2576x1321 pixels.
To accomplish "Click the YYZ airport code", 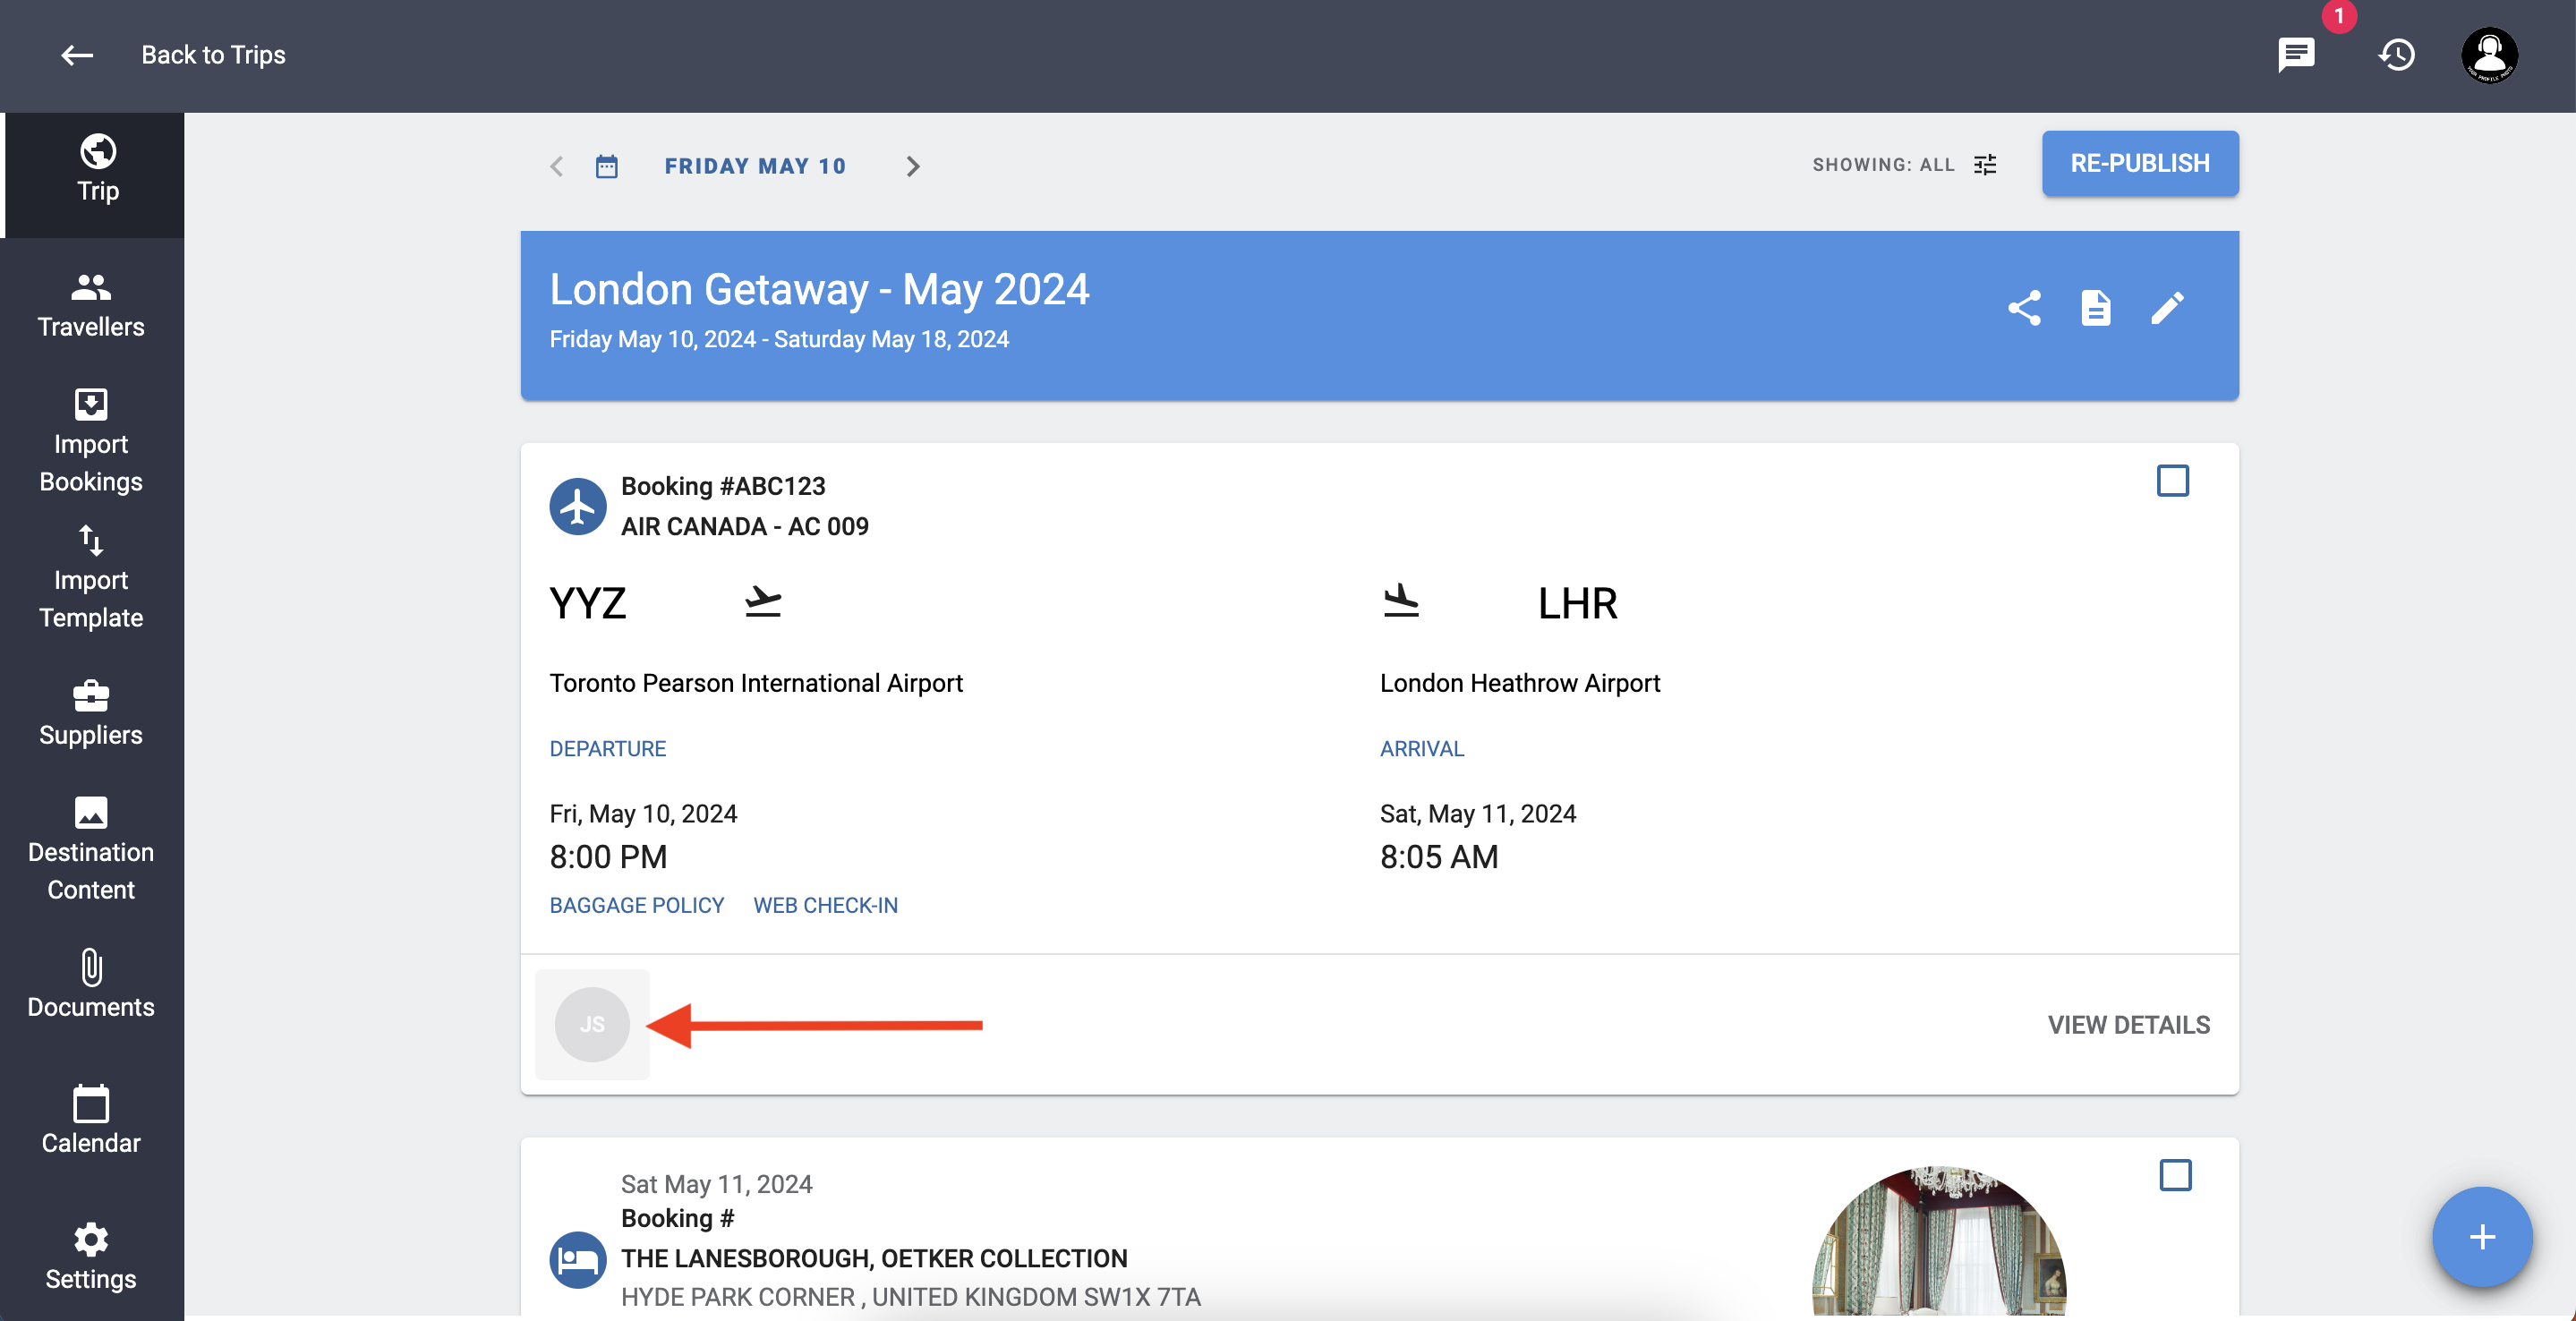I will (x=587, y=603).
